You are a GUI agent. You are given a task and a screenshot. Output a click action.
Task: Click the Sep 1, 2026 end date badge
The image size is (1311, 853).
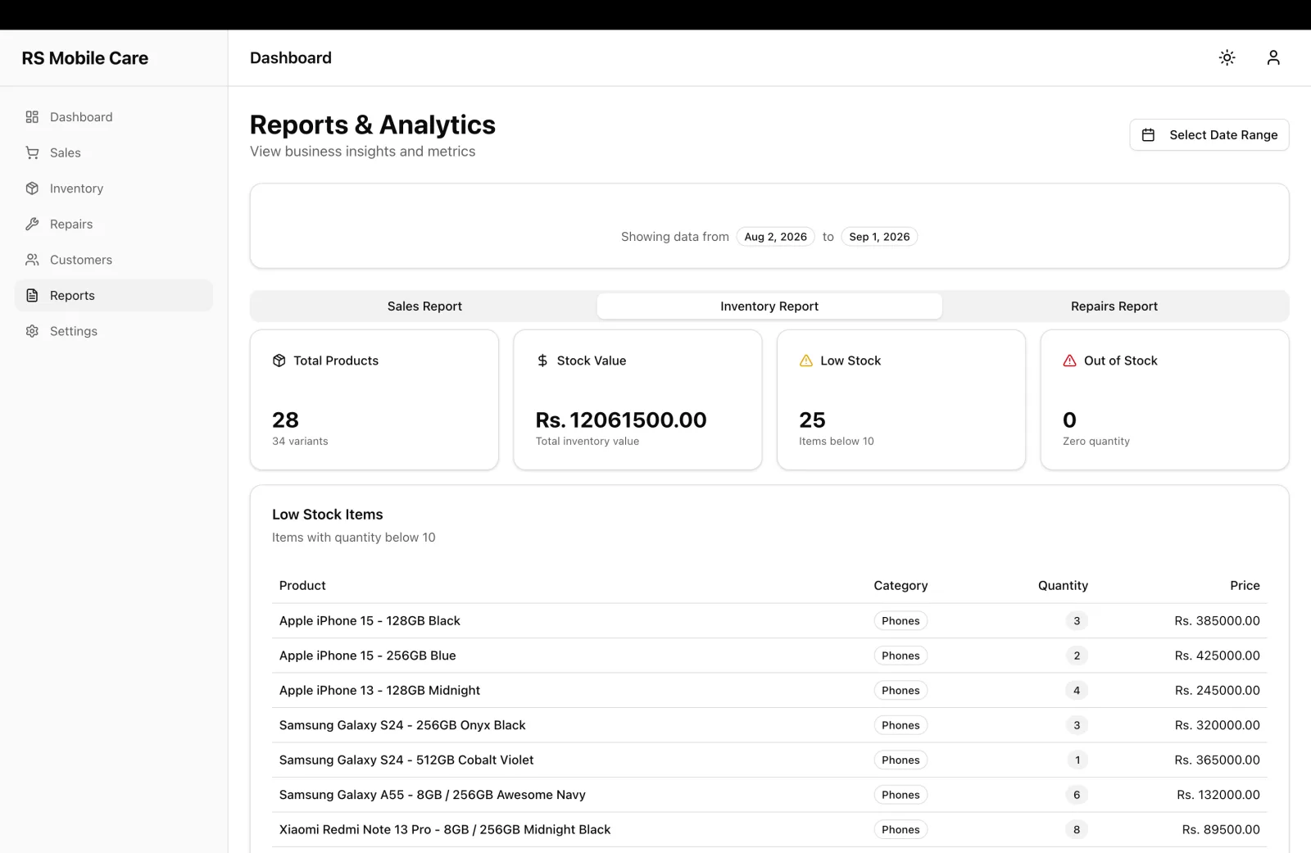(x=879, y=237)
